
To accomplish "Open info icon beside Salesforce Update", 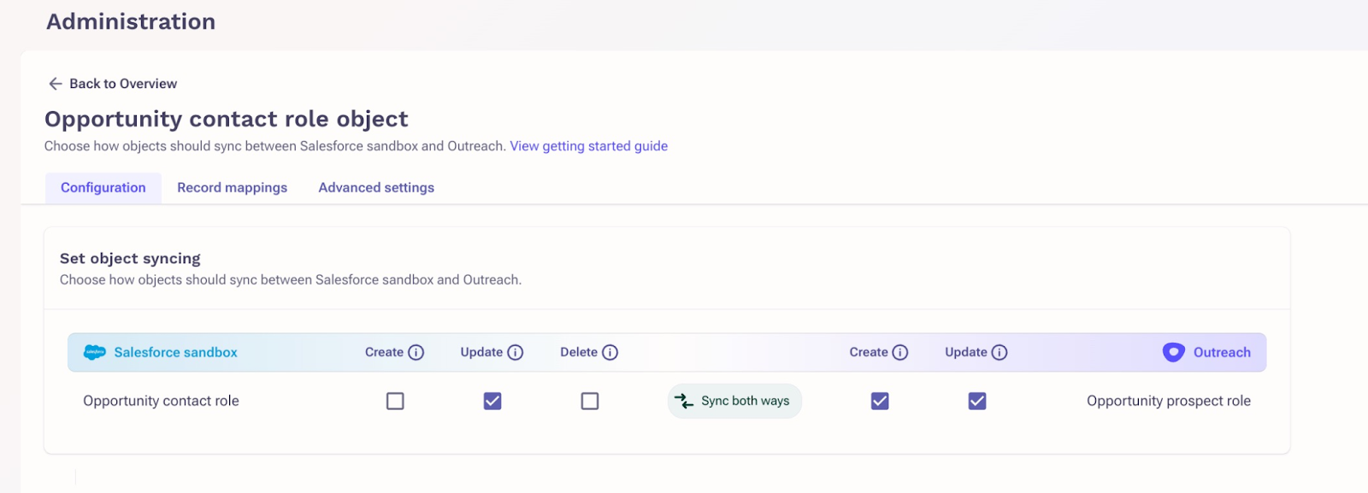I will (516, 352).
